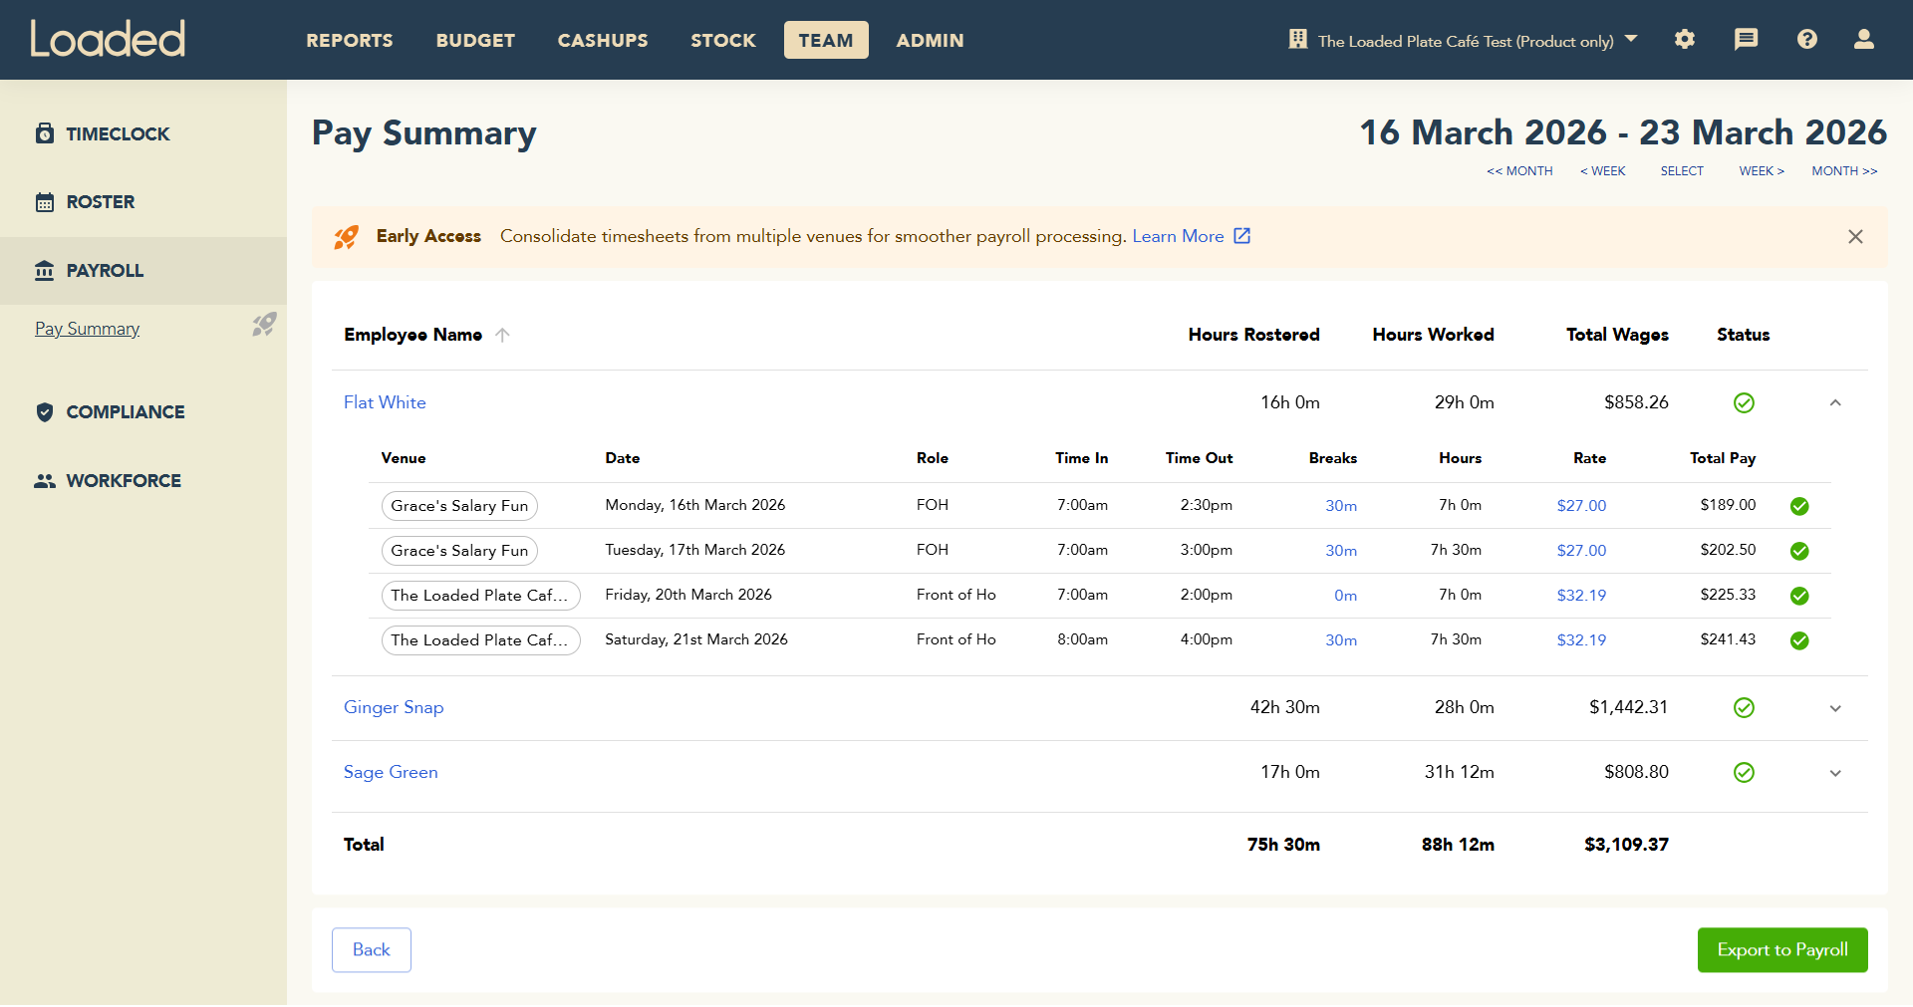Image resolution: width=1913 pixels, height=1007 pixels.
Task: Click approved check for Saturday 21st March shift
Action: tap(1799, 640)
